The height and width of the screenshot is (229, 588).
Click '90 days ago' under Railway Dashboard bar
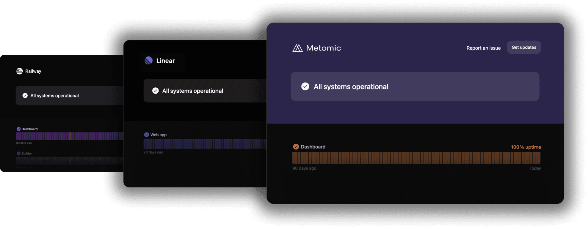point(24,143)
